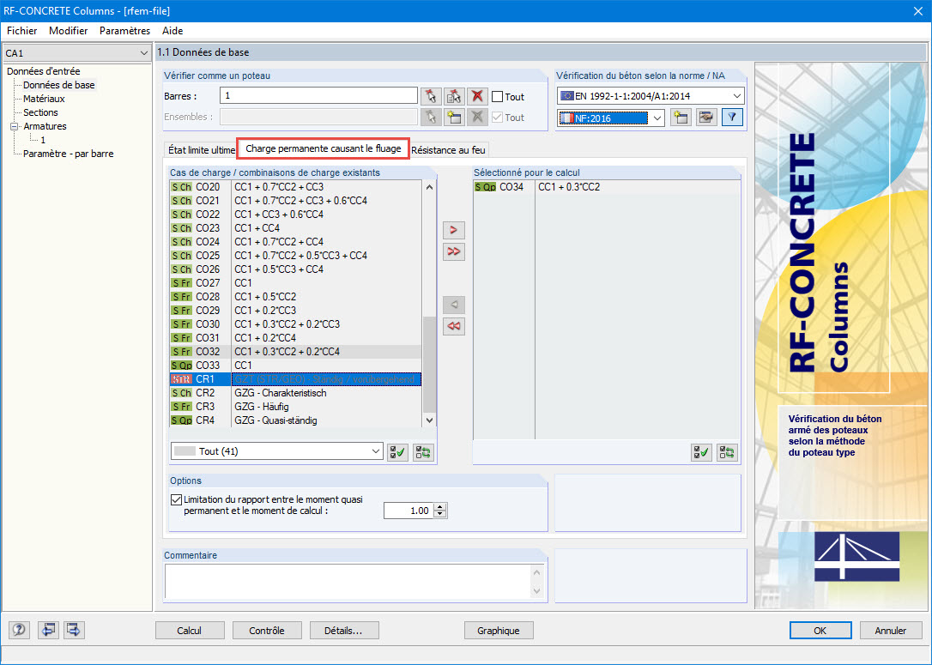
Task: Increase the moment ratio value with spinner up
Action: click(x=440, y=507)
